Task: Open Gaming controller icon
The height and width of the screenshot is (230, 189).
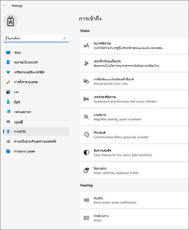Action: [x=8, y=121]
